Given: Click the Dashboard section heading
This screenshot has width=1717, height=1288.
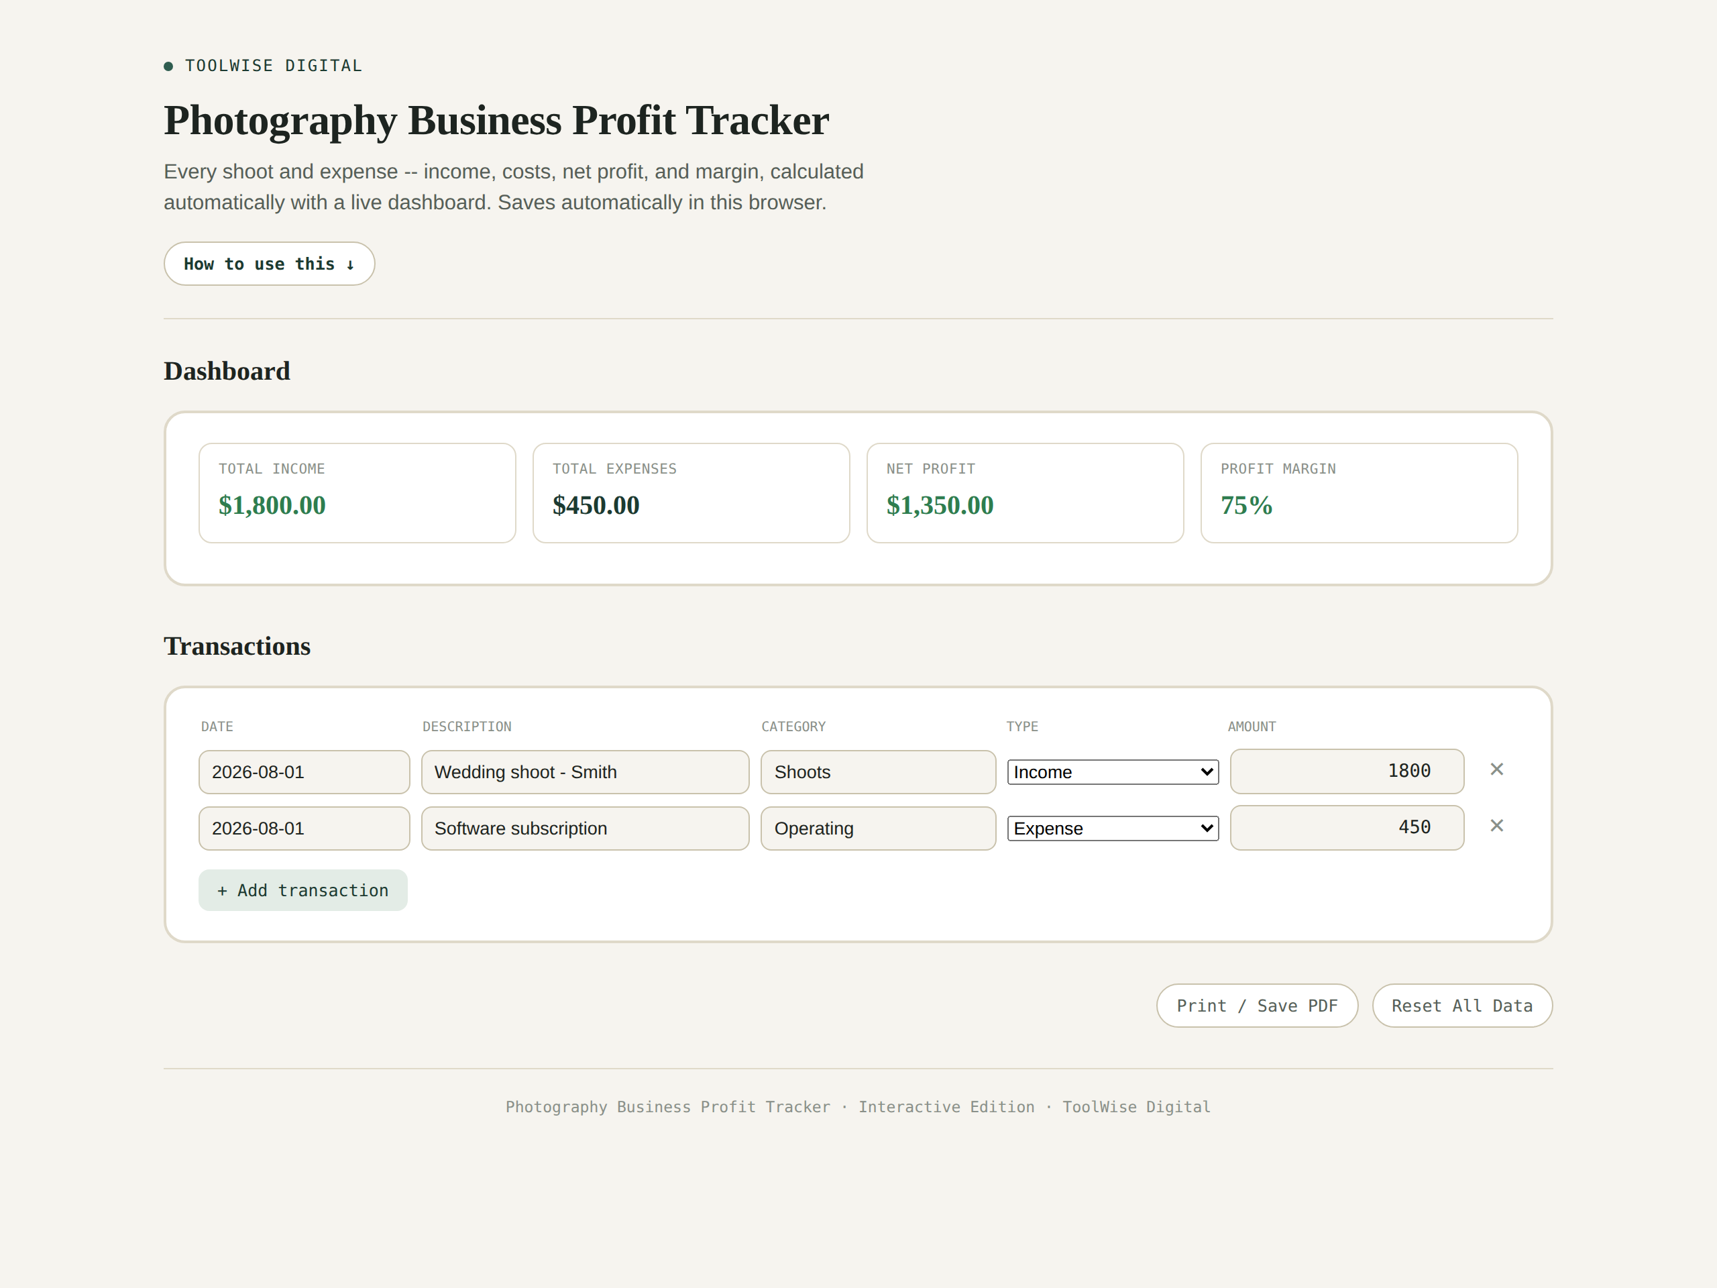Looking at the screenshot, I should click(227, 371).
